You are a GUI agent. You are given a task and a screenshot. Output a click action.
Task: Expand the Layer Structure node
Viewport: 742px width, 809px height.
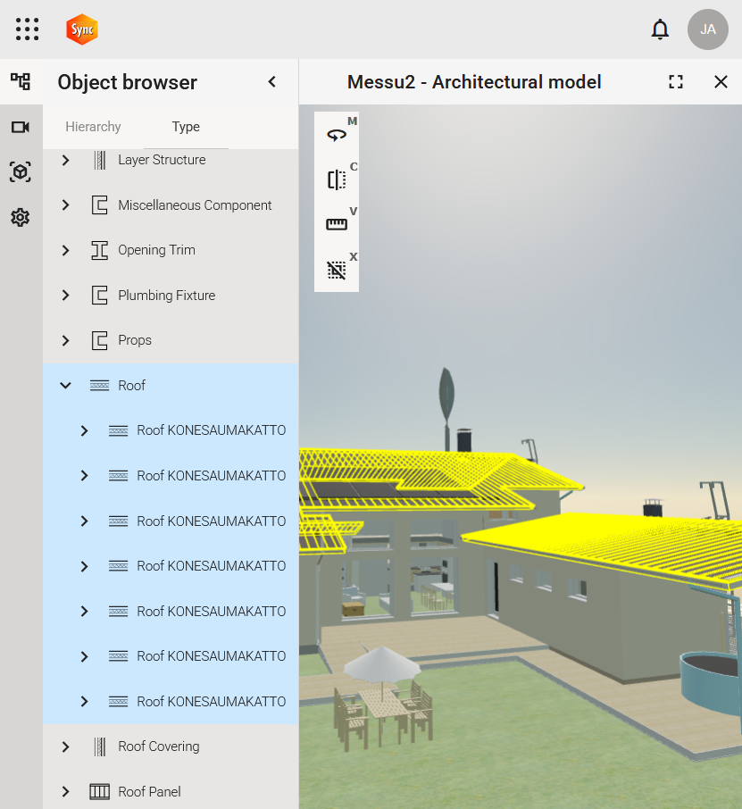[x=65, y=160]
